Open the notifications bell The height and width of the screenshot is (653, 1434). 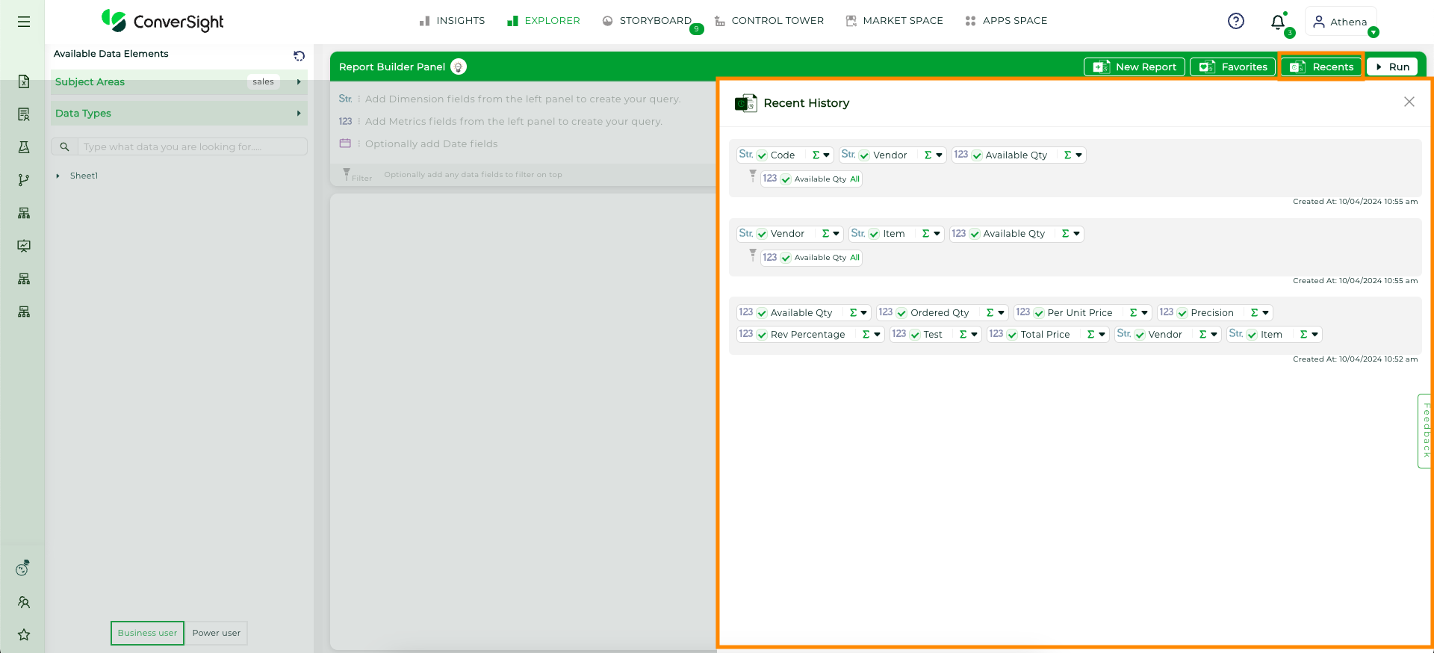pyautogui.click(x=1278, y=22)
